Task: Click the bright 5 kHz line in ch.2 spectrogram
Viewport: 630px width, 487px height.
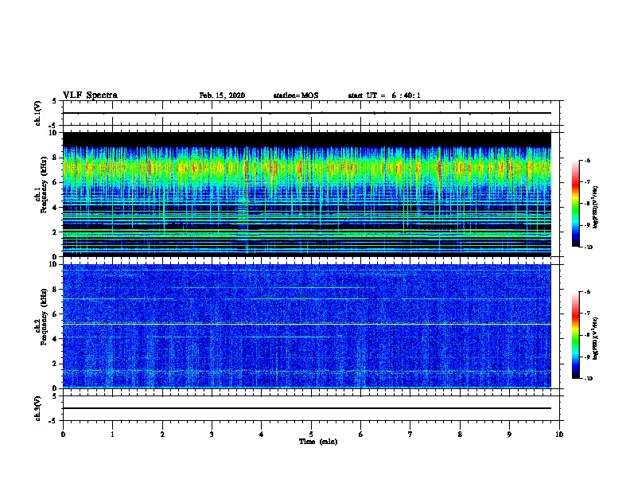Action: click(307, 324)
